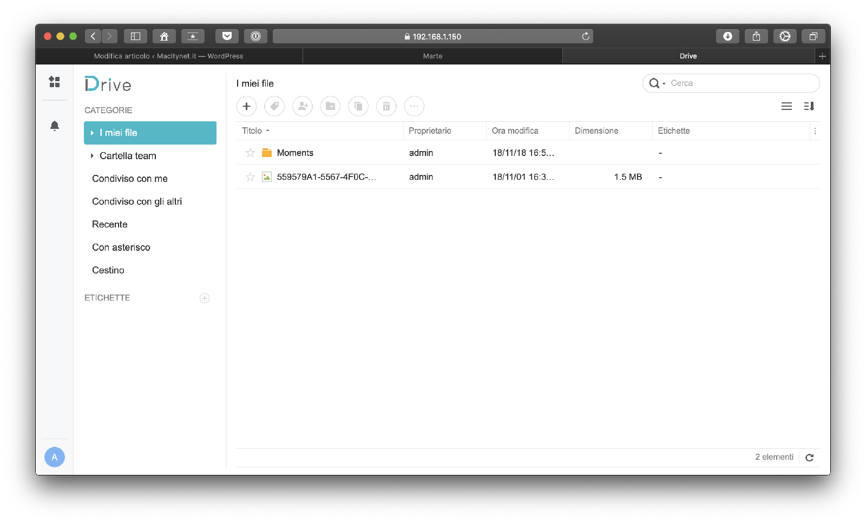Open the Pocket extension button
This screenshot has height=522, width=866.
(x=227, y=36)
